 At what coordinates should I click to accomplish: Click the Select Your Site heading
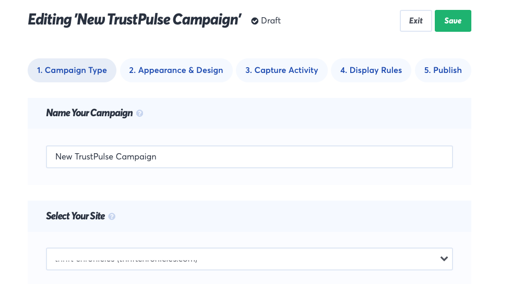(75, 216)
